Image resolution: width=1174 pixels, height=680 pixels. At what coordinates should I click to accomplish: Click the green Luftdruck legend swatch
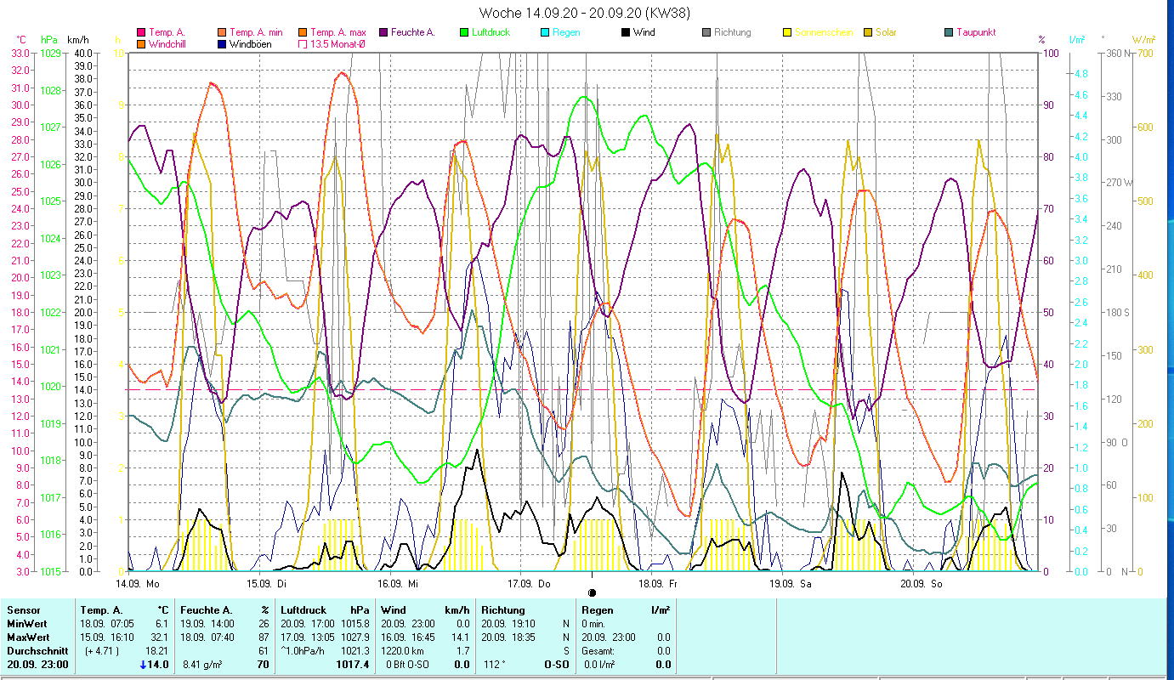coord(463,32)
